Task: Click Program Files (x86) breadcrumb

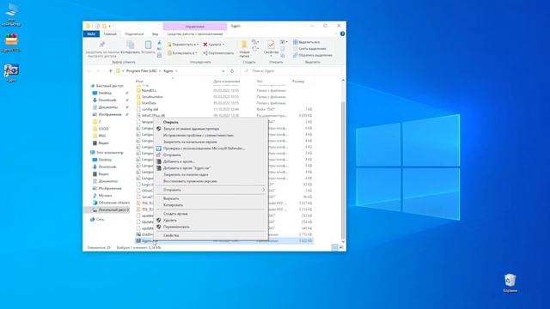Action: click(x=141, y=71)
